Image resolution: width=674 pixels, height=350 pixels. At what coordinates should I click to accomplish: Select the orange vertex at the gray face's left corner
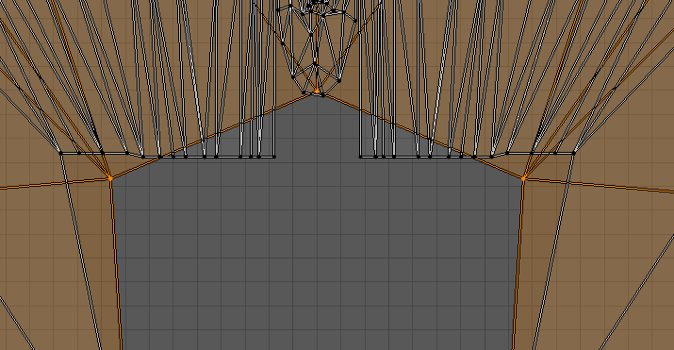click(110, 178)
